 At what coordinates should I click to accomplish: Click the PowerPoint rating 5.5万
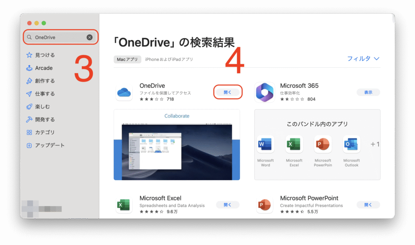[x=299, y=212]
